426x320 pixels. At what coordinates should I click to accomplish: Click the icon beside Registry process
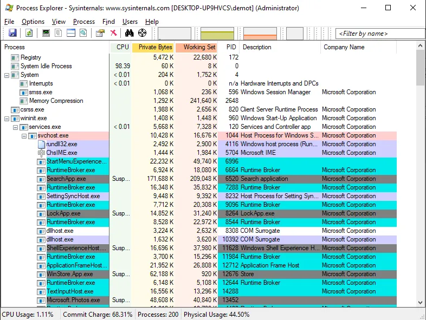pos(15,57)
